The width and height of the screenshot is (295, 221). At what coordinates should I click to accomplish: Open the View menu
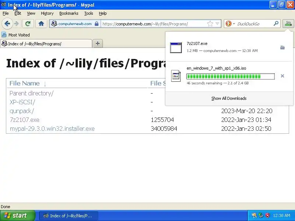tap(31, 13)
